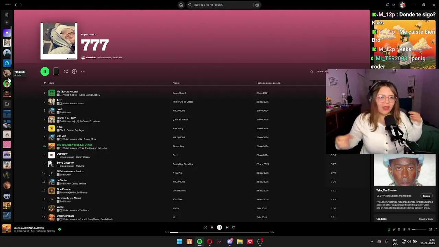Open 777 playlist cover image
The height and width of the screenshot is (247, 439).
[x=59, y=41]
